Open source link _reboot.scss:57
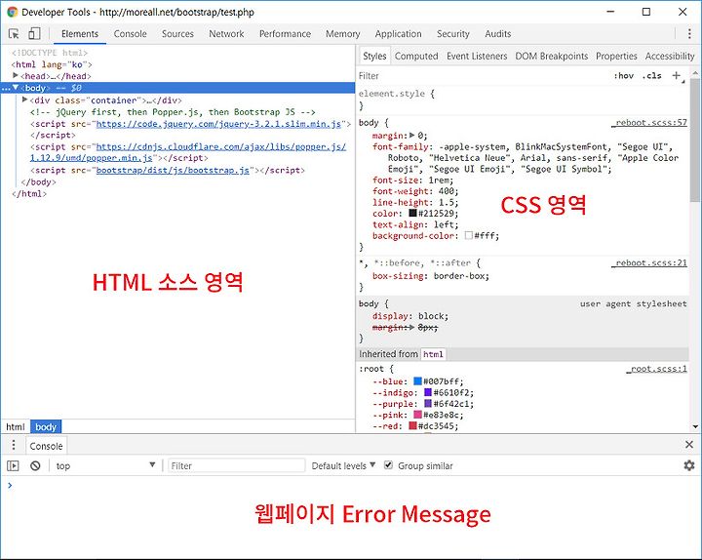Image resolution: width=702 pixels, height=560 pixels. coord(649,122)
